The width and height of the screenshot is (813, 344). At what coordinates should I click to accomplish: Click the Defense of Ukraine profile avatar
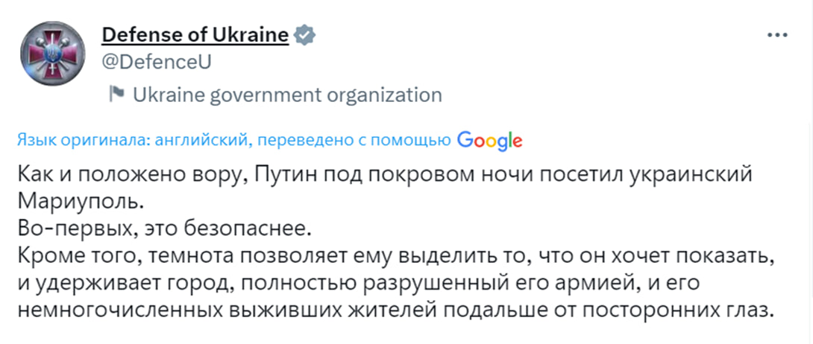pos(45,54)
